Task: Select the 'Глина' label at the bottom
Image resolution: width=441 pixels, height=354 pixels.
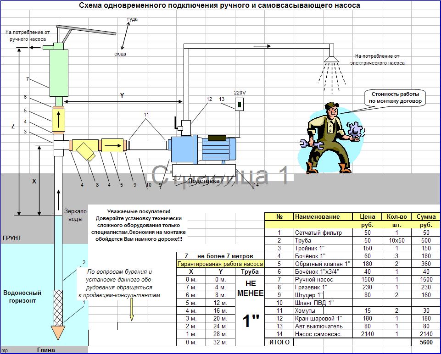Action: (x=46, y=350)
